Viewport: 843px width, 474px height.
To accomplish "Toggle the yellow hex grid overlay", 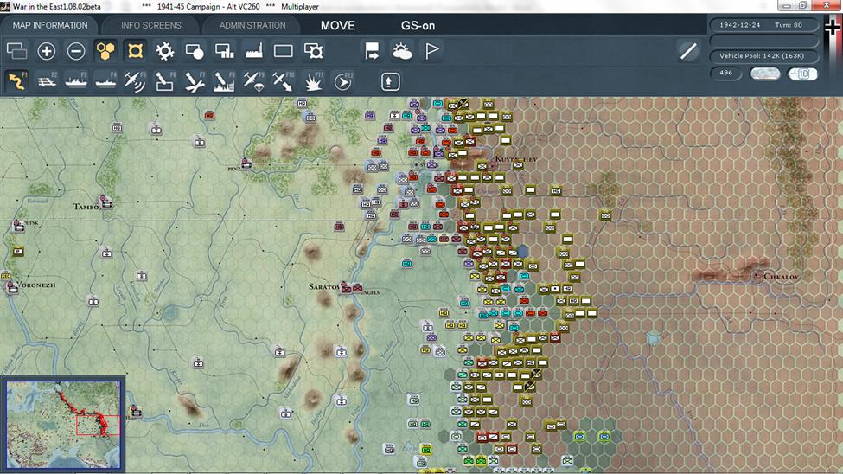I will (x=105, y=51).
